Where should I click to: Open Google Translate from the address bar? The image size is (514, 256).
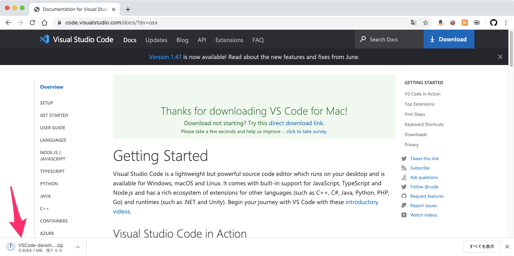pos(413,23)
